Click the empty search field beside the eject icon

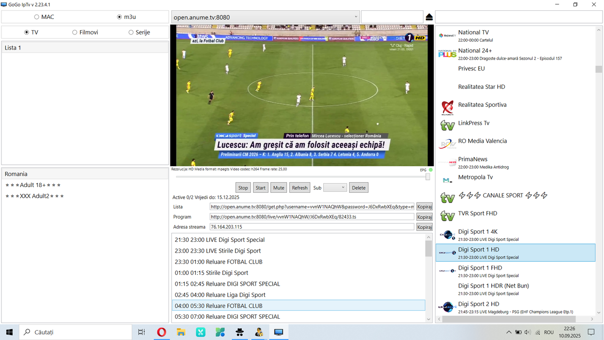click(x=392, y=17)
